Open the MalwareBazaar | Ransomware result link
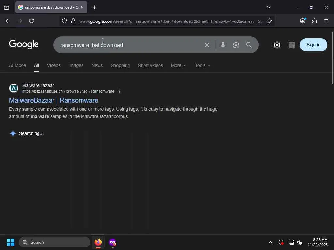 [x=54, y=100]
